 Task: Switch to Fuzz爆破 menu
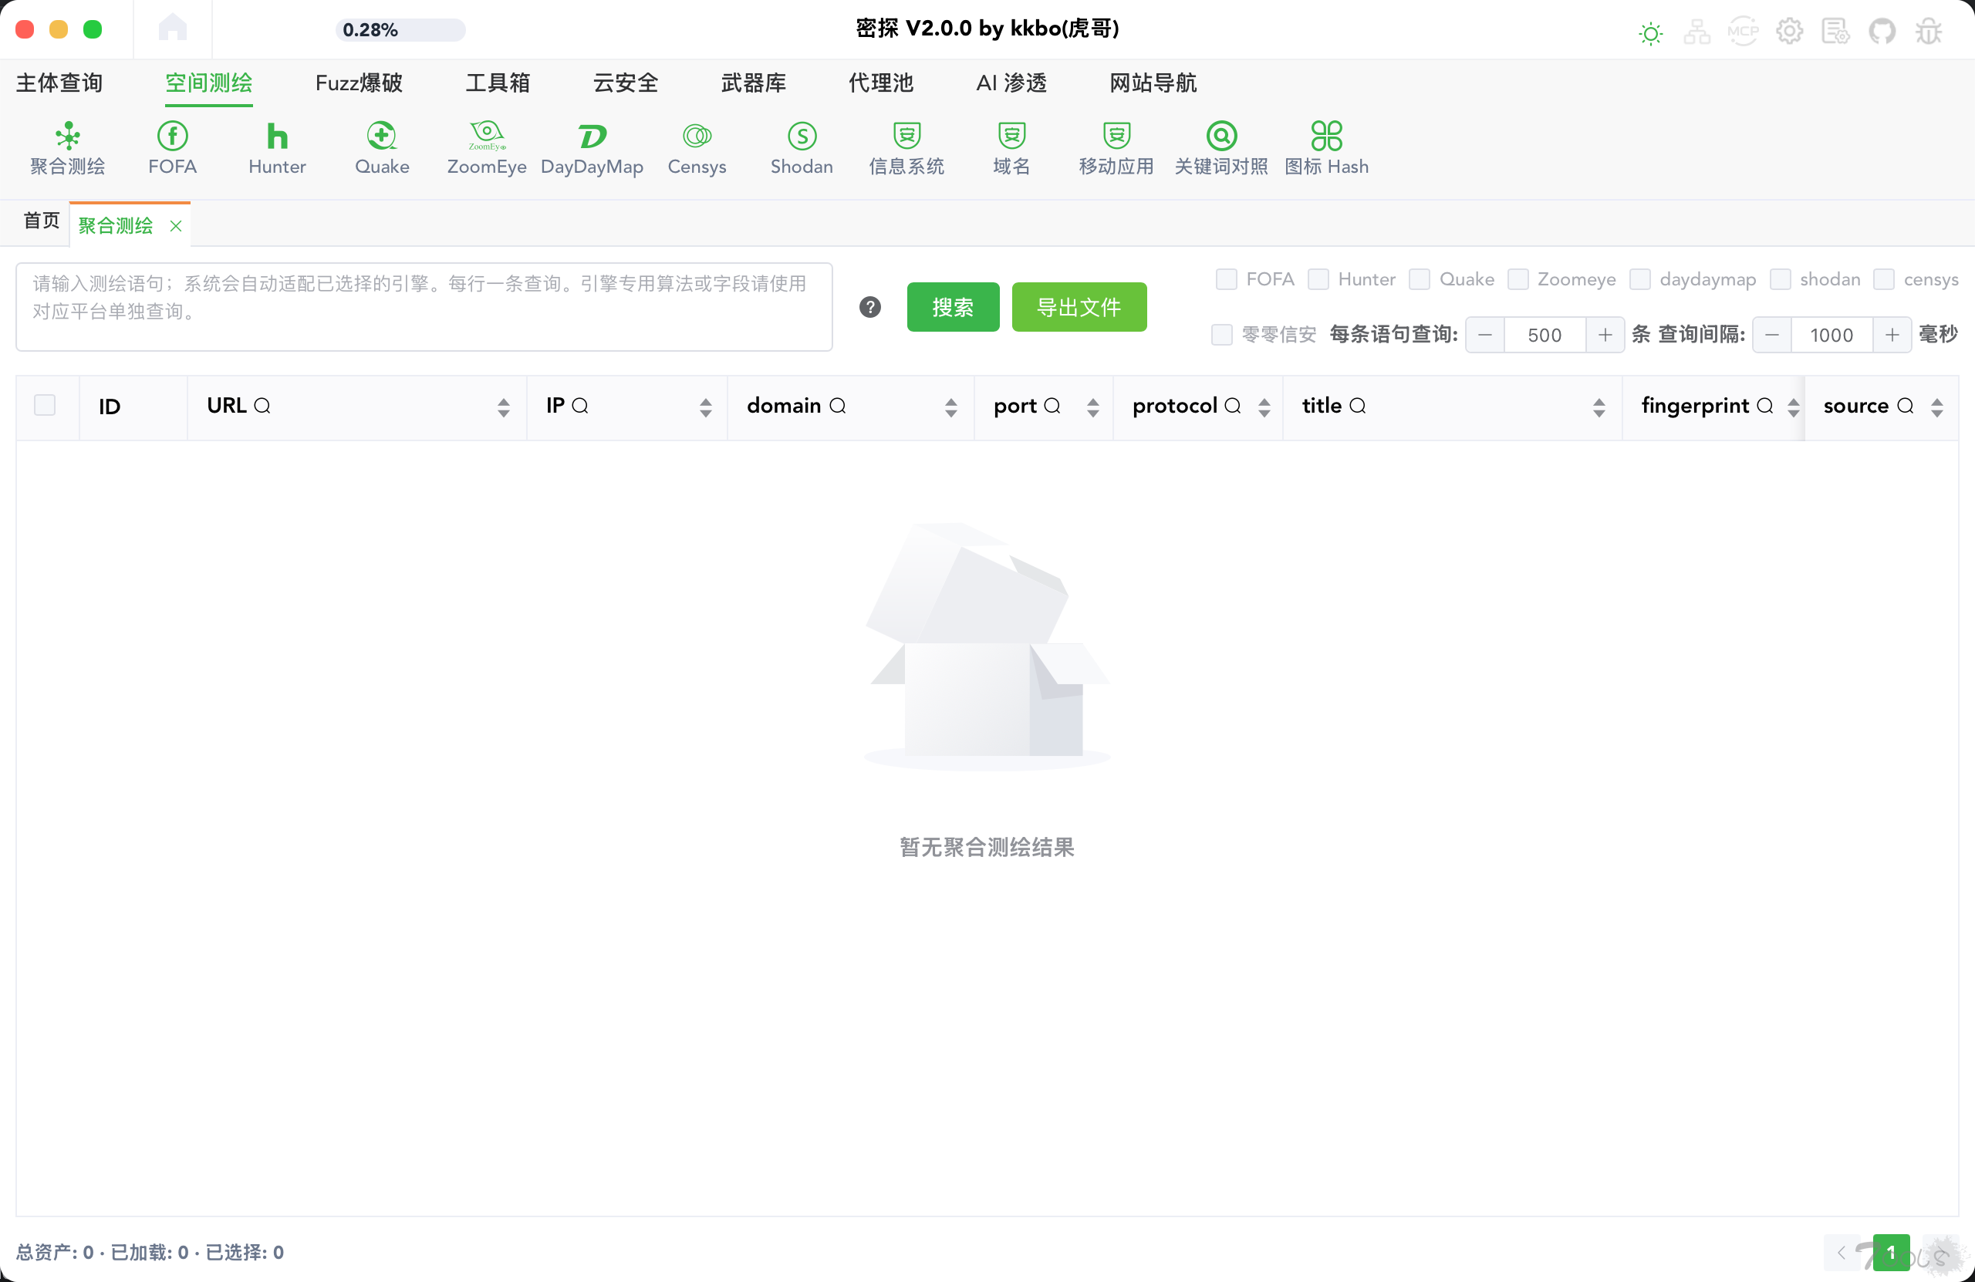[359, 83]
